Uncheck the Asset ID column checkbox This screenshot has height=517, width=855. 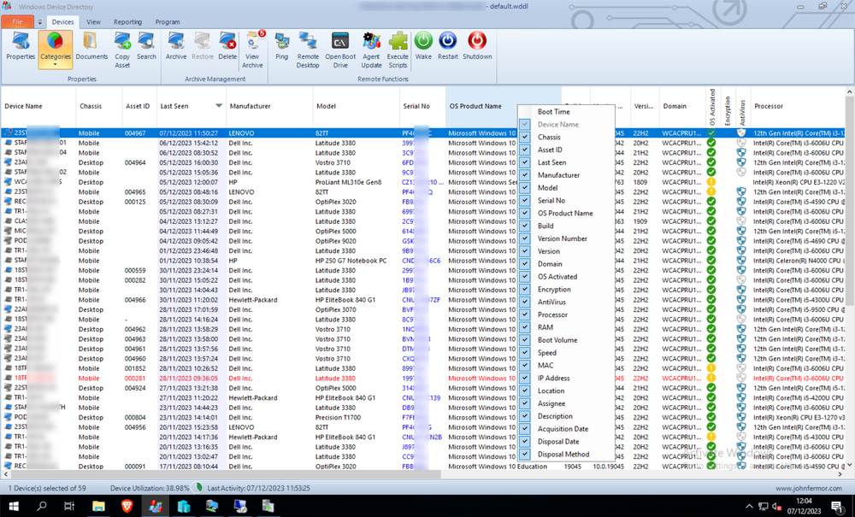click(525, 150)
